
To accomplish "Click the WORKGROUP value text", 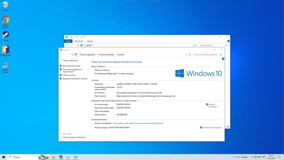I will [122, 115].
